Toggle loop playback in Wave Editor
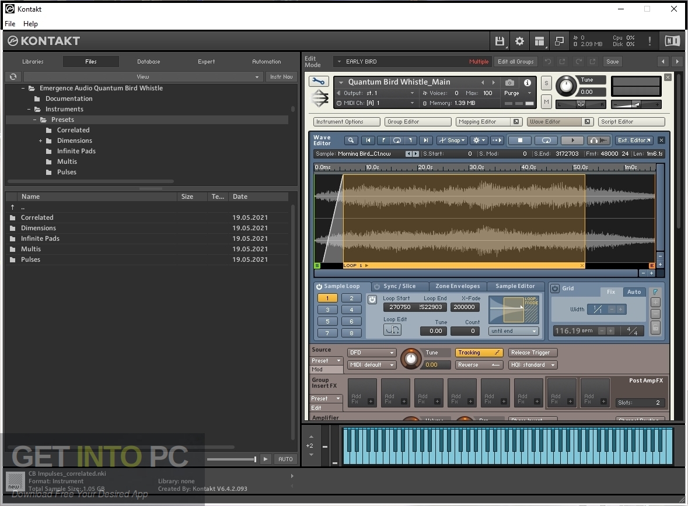The height and width of the screenshot is (506, 688). point(546,140)
